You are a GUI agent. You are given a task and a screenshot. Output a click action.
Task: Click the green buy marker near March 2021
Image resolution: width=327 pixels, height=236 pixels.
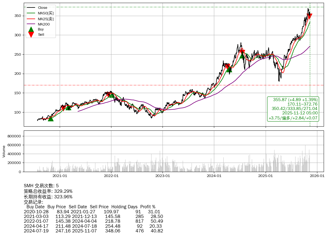click(68, 107)
